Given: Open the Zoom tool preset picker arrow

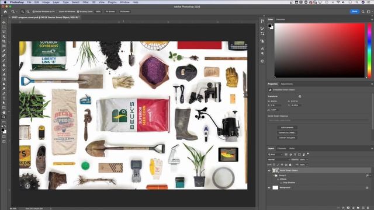Looking at the screenshot, I should pos(16,12).
